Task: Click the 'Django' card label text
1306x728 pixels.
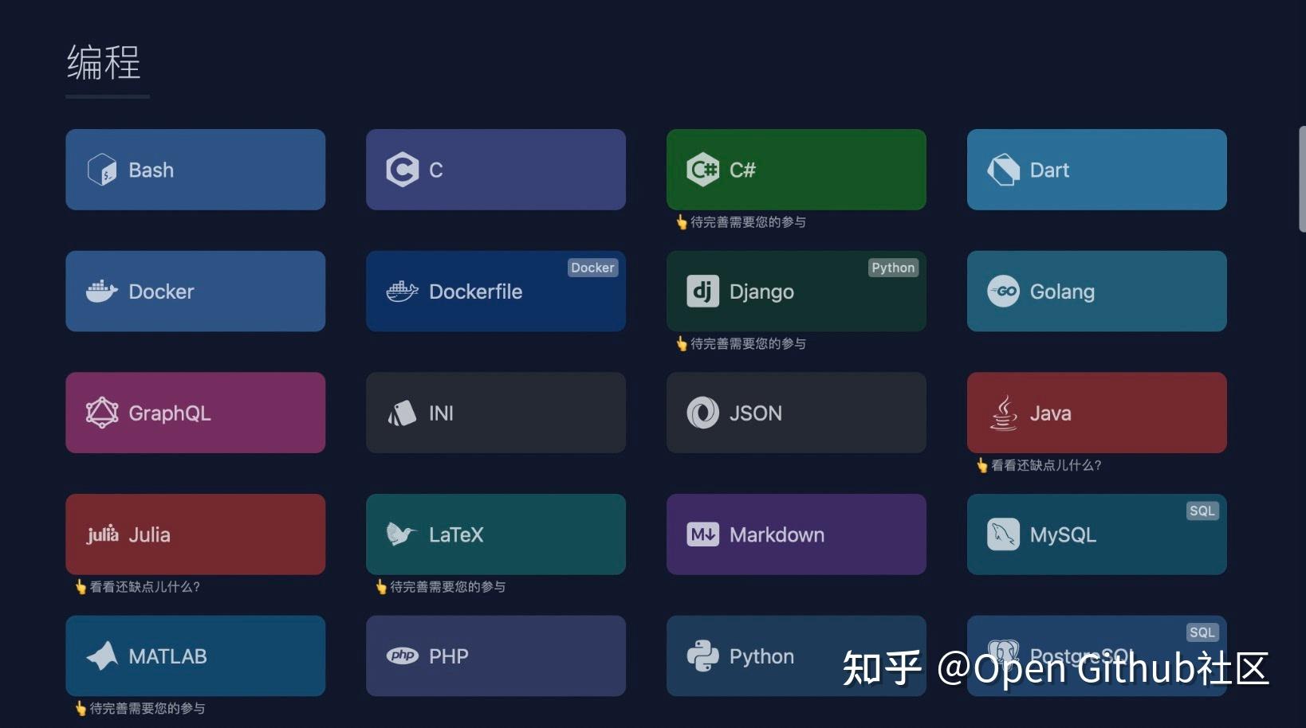Action: pos(761,292)
